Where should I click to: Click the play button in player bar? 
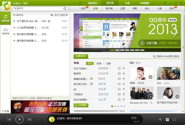19,119
